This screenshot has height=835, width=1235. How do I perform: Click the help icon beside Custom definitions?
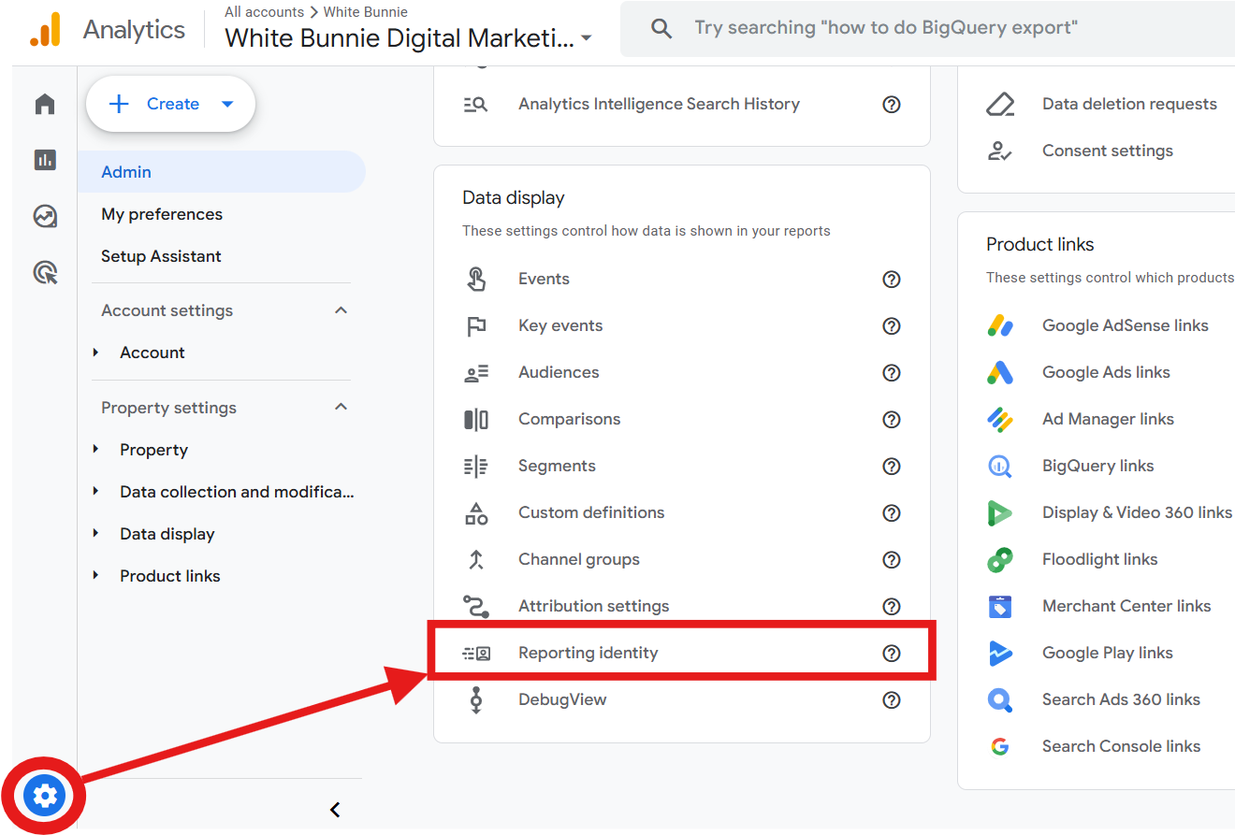coord(892,512)
